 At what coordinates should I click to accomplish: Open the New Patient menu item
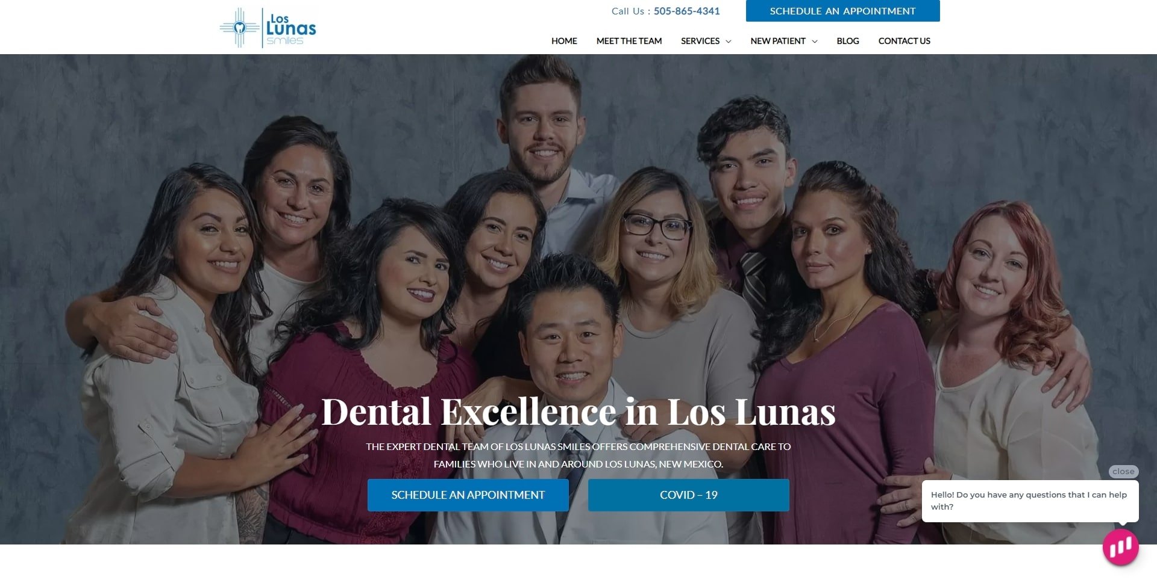(x=777, y=41)
